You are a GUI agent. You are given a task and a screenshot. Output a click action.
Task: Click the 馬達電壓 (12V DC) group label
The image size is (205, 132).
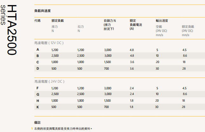tap(49, 43)
